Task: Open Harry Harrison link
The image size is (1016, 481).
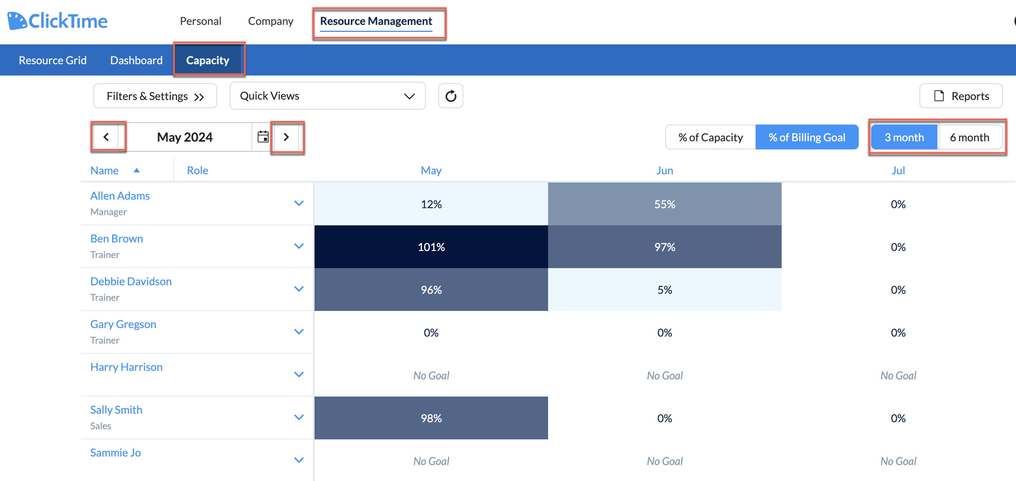Action: pyautogui.click(x=126, y=367)
